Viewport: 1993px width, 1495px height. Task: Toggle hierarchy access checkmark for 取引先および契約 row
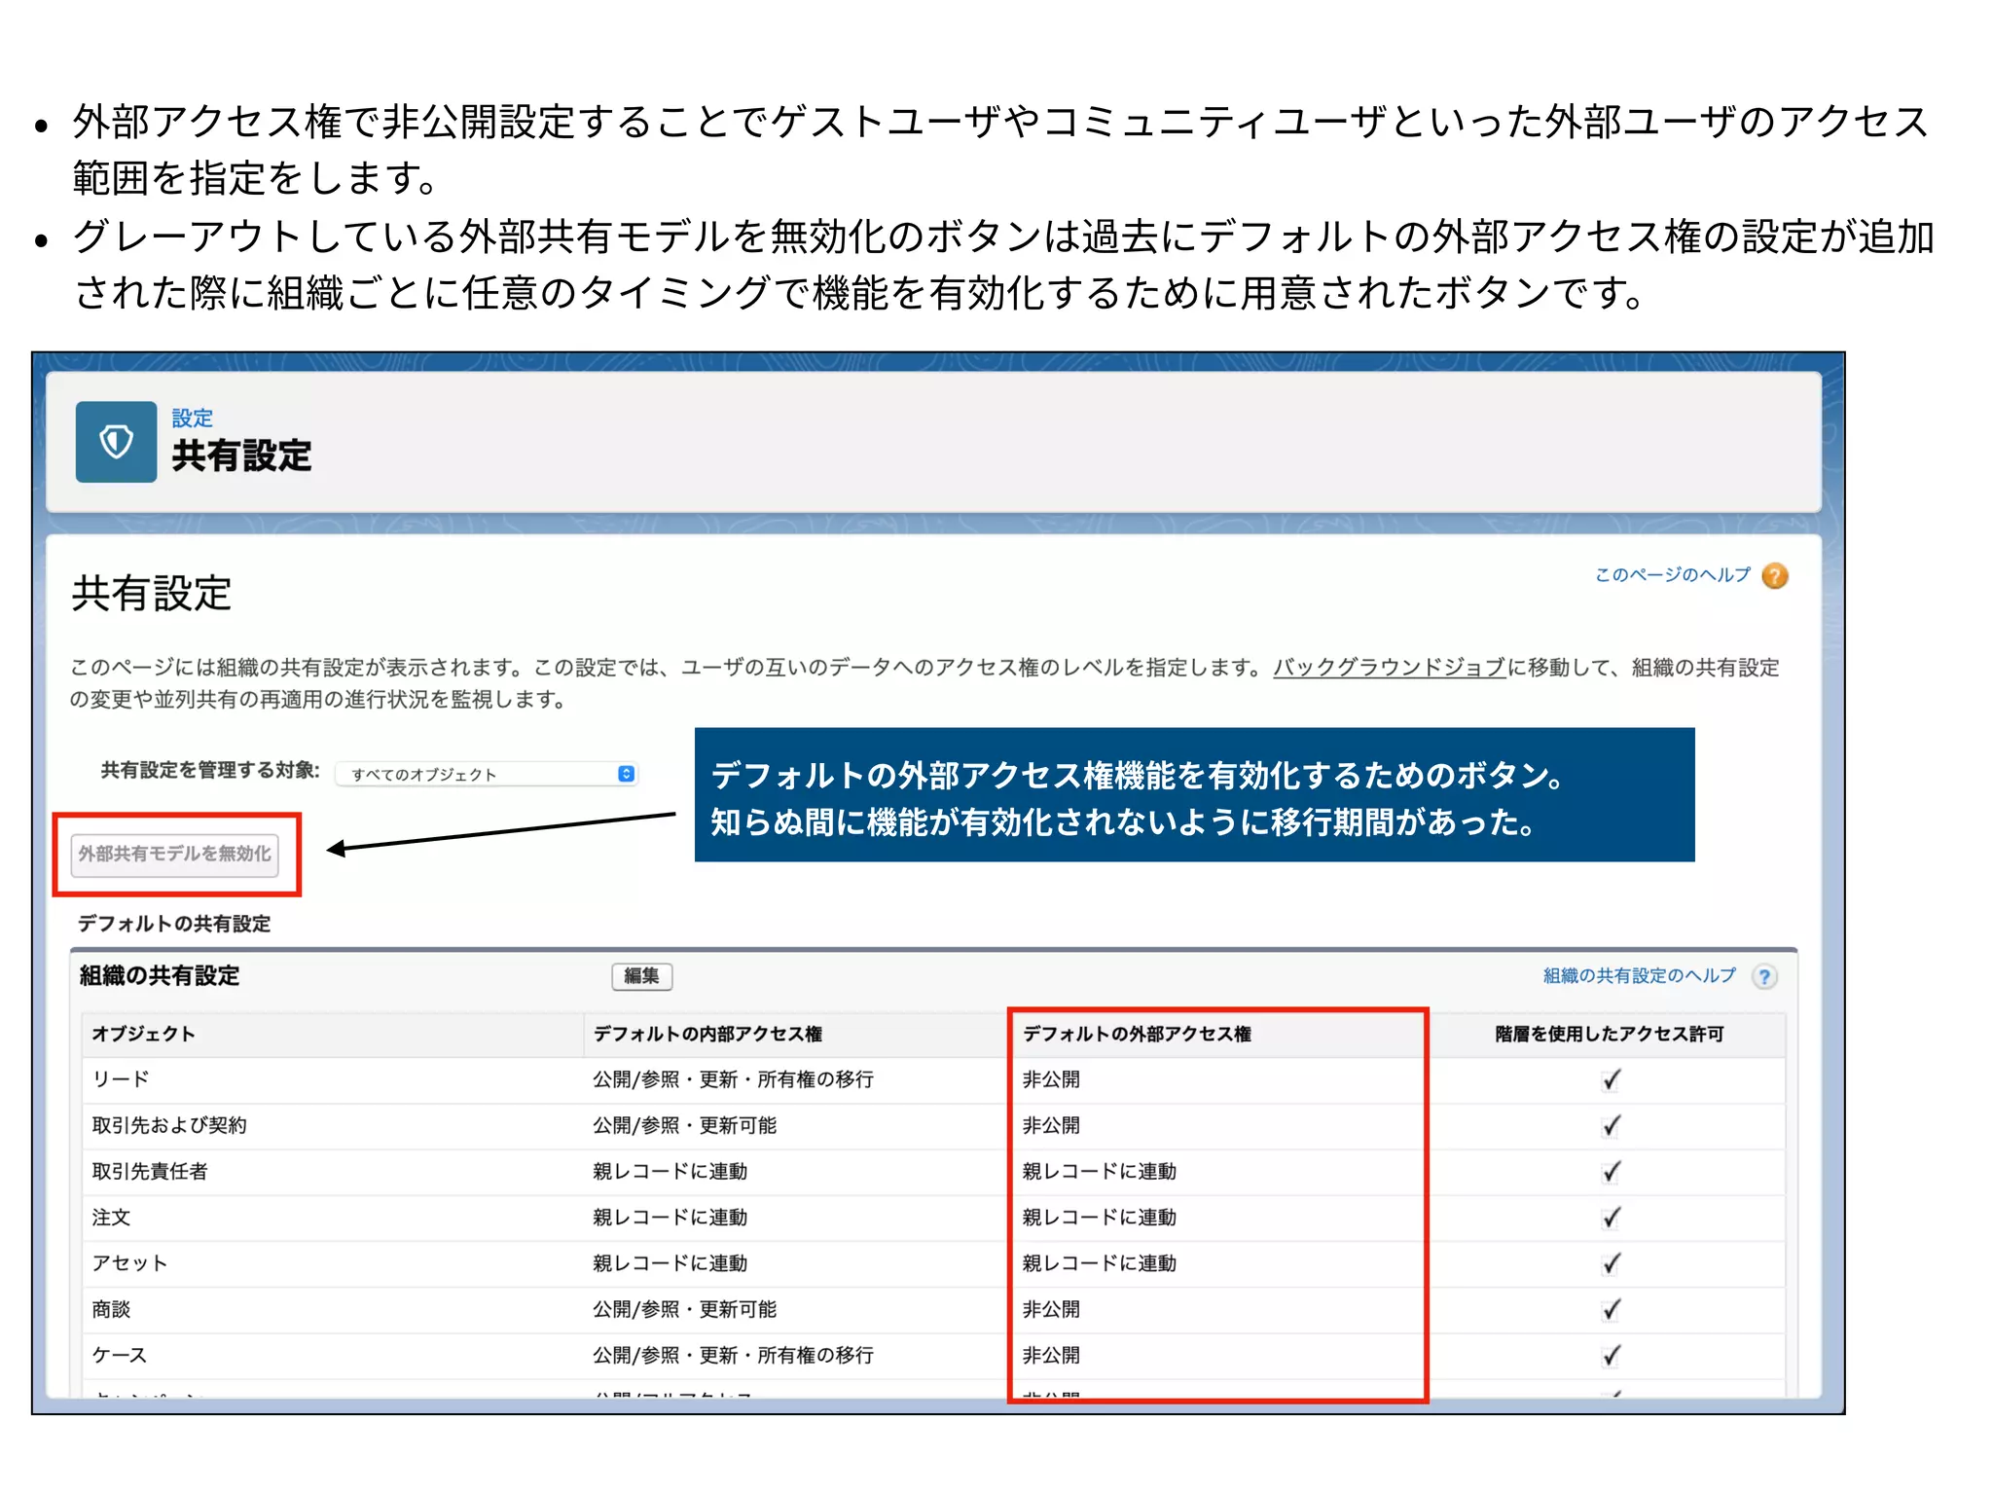coord(1612,1126)
